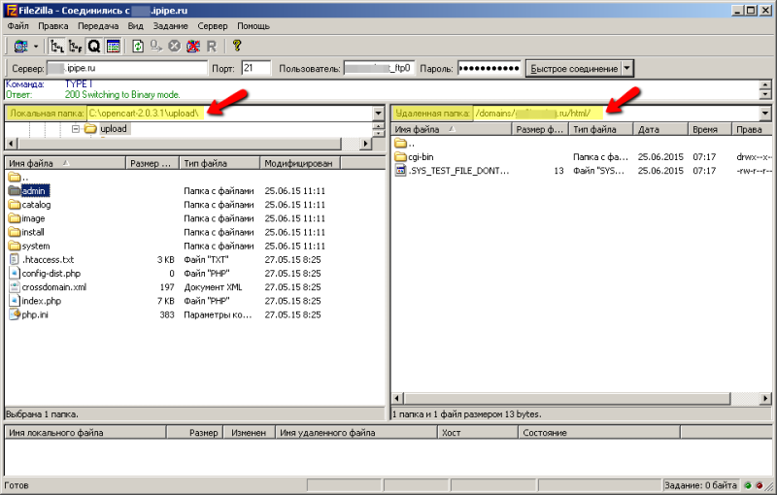
Task: Click the Быстрое соединение button
Action: (x=572, y=69)
